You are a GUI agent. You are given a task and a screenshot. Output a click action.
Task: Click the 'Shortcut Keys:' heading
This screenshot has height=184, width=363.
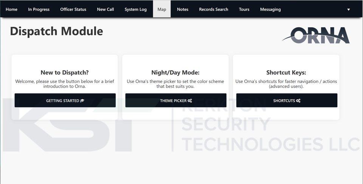tap(286, 73)
